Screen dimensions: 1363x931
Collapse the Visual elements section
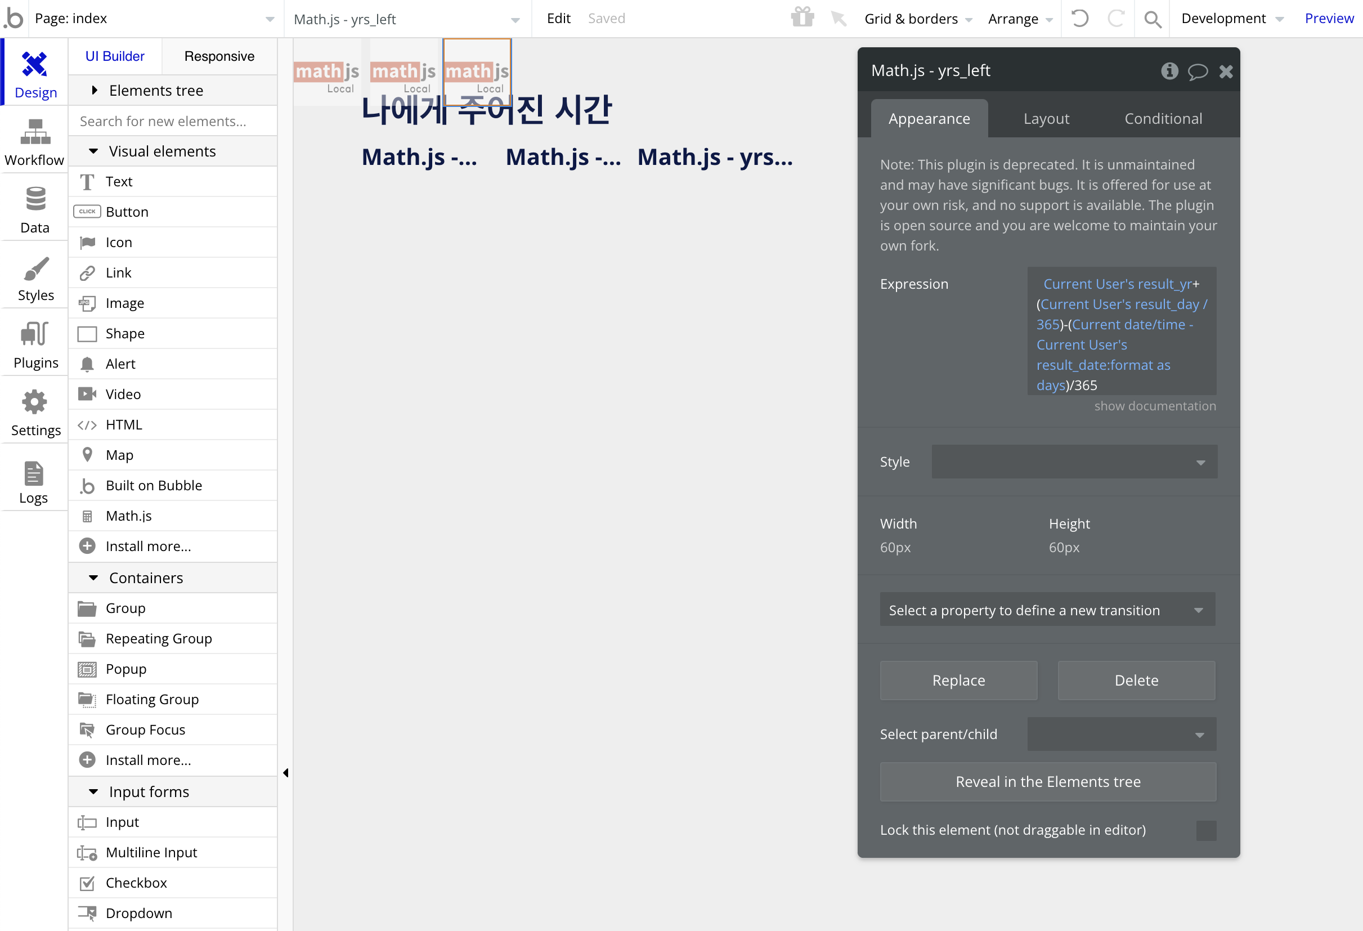93,151
